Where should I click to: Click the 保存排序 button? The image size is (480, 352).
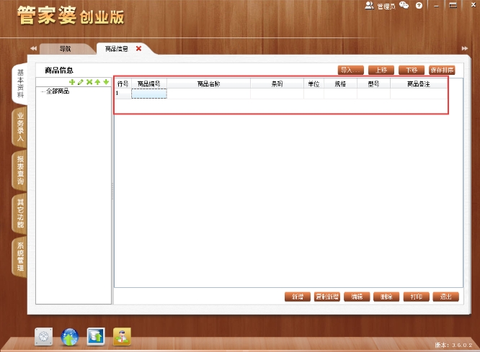[442, 70]
